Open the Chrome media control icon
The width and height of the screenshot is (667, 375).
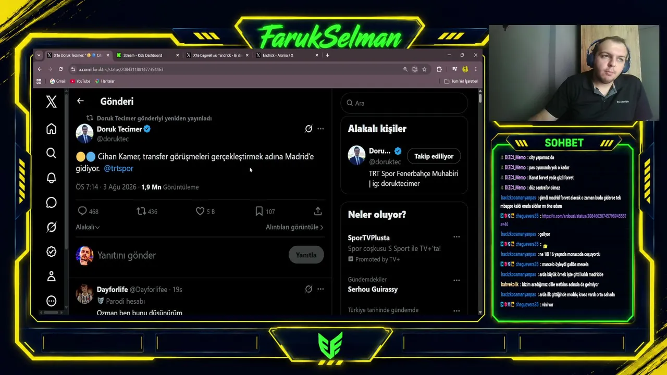click(455, 69)
